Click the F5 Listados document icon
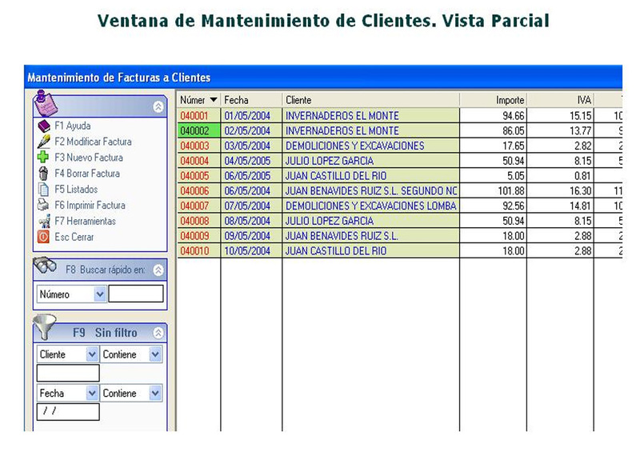Viewport: 640px width, 460px height. click(x=43, y=190)
